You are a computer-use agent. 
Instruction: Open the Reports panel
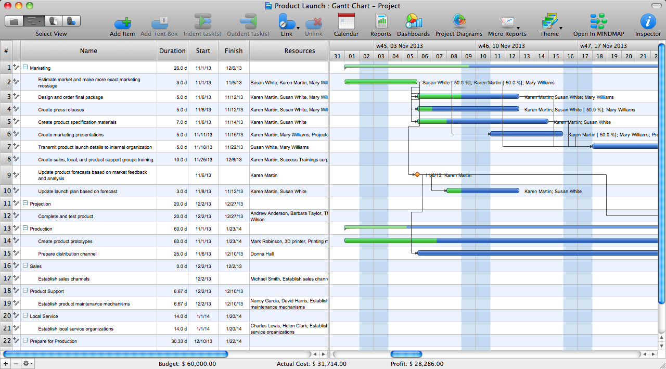click(381, 21)
